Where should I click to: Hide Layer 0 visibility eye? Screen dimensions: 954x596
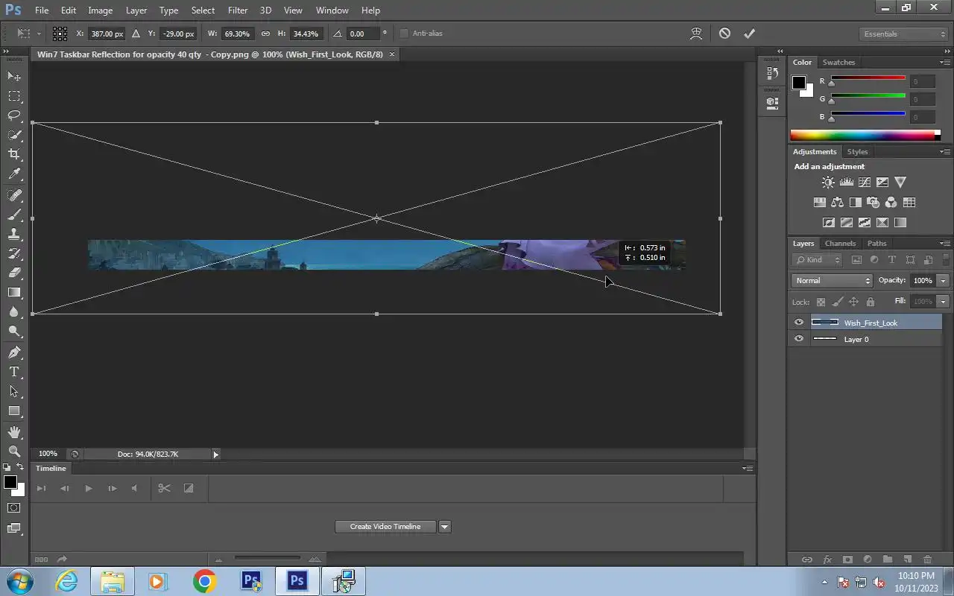coord(799,339)
